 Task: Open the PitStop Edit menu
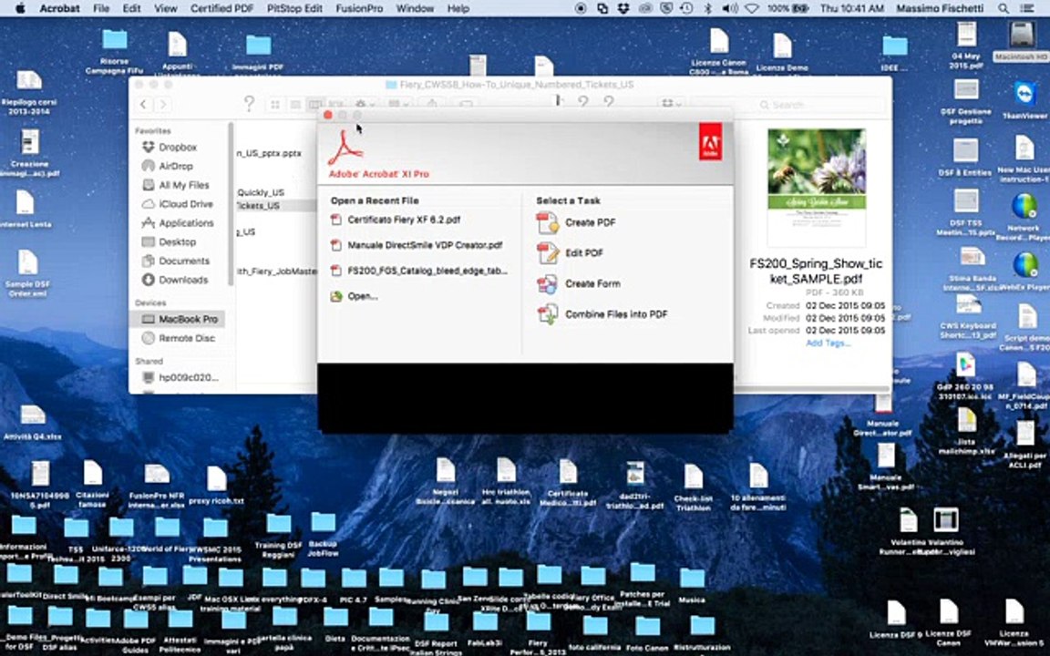click(x=294, y=9)
